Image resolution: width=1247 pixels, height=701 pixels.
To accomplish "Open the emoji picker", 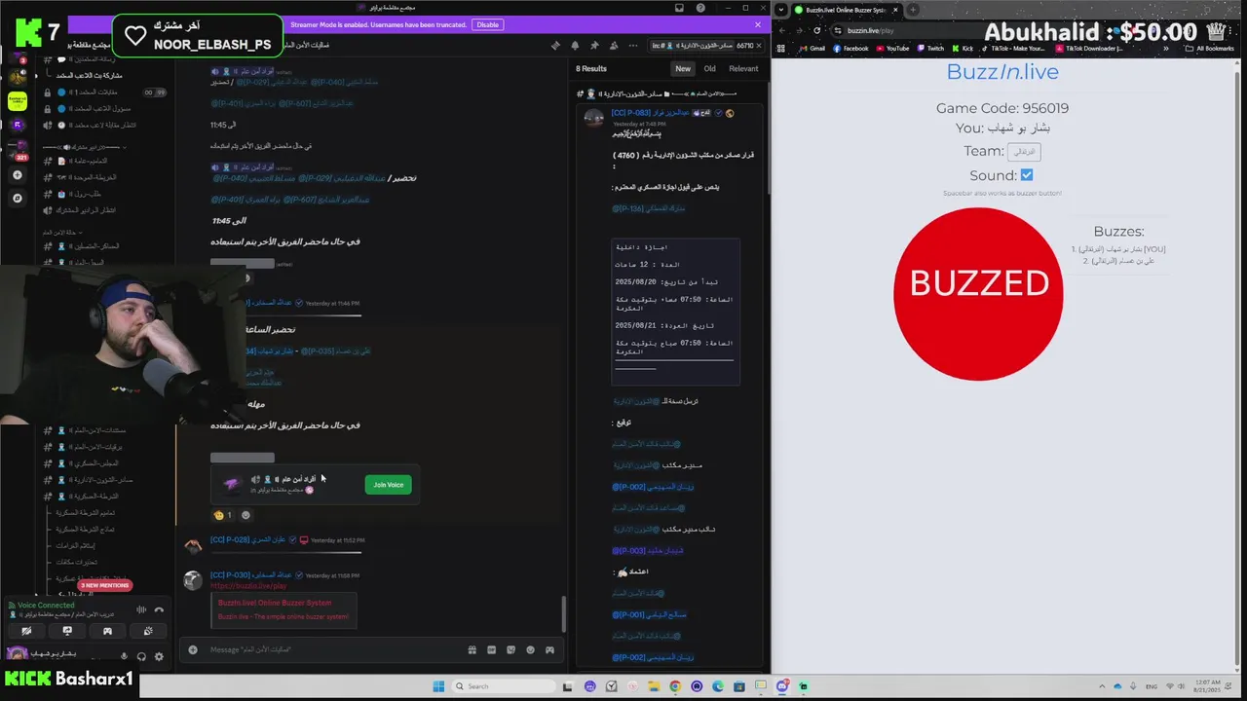I will 530,649.
